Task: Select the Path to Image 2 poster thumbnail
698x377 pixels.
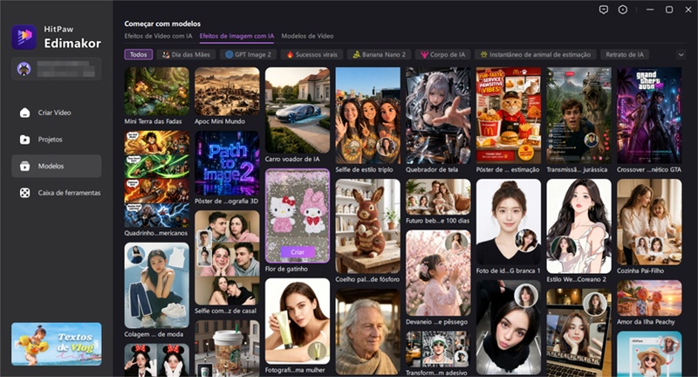Action: (227, 163)
